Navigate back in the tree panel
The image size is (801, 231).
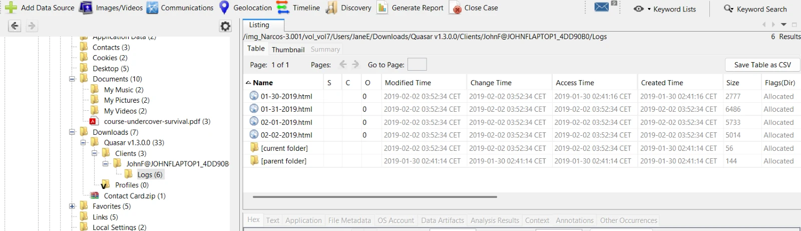click(x=15, y=26)
